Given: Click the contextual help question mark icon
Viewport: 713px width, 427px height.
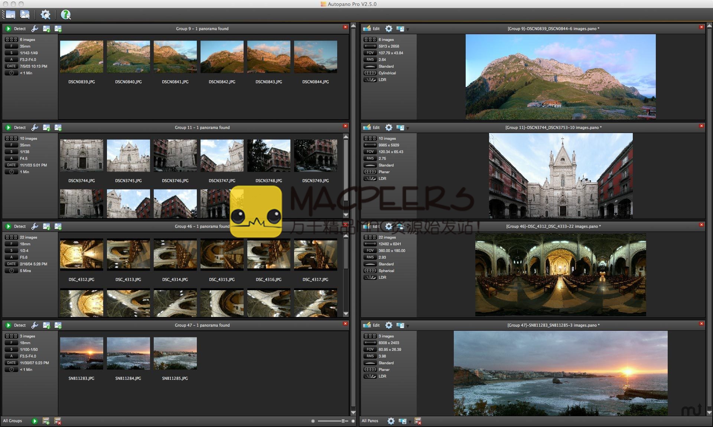Looking at the screenshot, I should [66, 14].
